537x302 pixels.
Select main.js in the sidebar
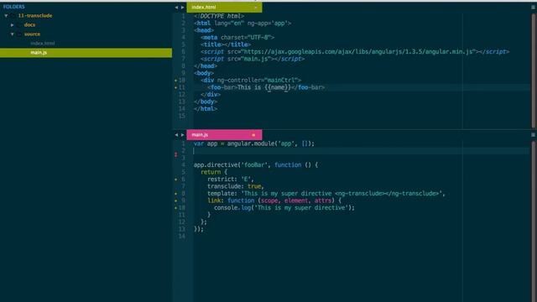[86, 53]
